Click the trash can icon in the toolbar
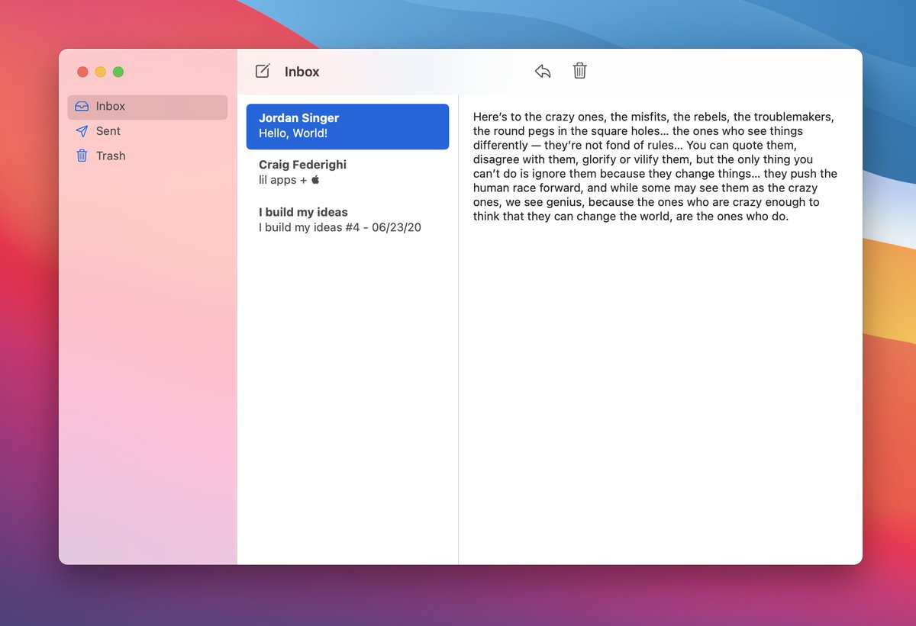 (x=579, y=70)
